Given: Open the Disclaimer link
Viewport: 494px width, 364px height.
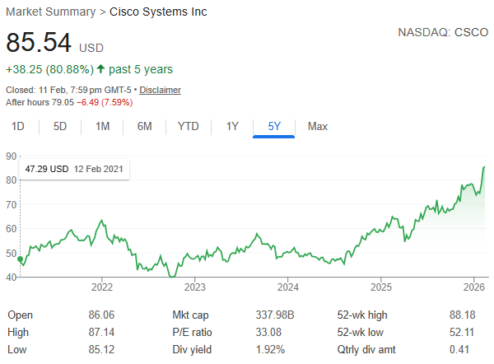Looking at the screenshot, I should coord(160,90).
